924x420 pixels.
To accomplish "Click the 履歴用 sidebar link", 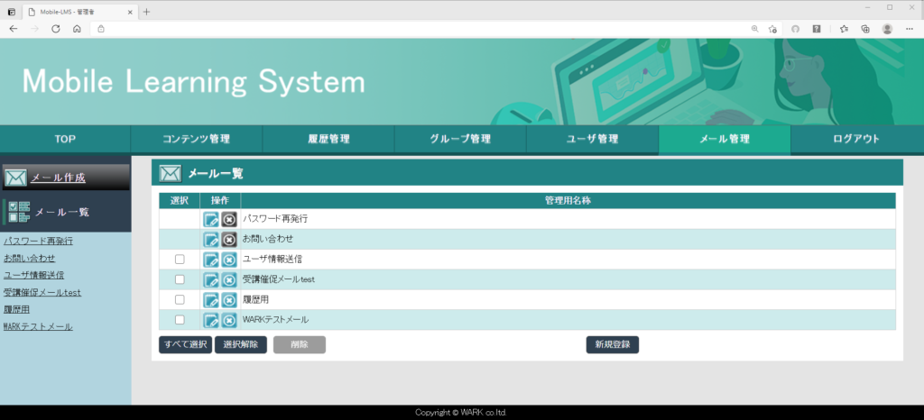I will pyautogui.click(x=18, y=309).
